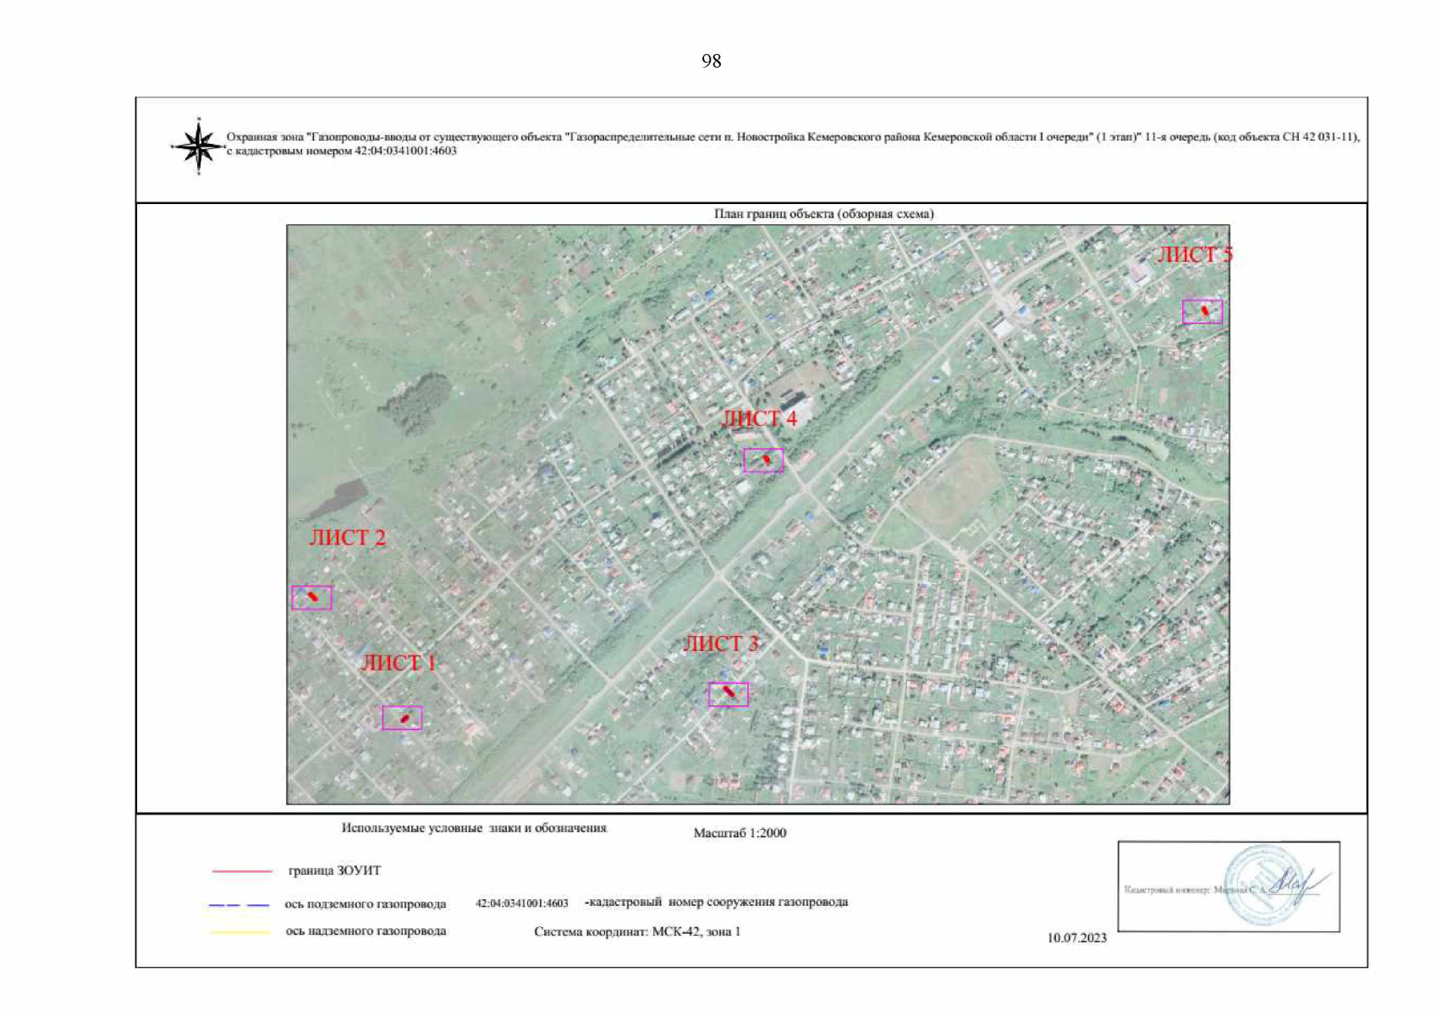Click the red ЛИСТ 5 map label
1436x1016 pixels.
tap(1194, 254)
